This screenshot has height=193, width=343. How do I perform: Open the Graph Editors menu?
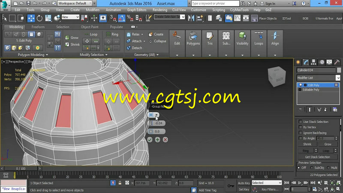coord(137,10)
